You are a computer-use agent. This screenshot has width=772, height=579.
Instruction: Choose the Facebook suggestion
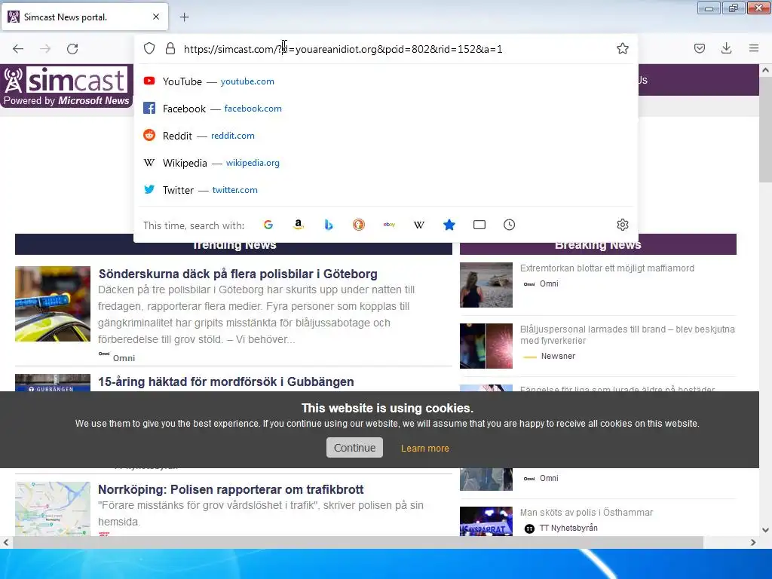point(386,109)
